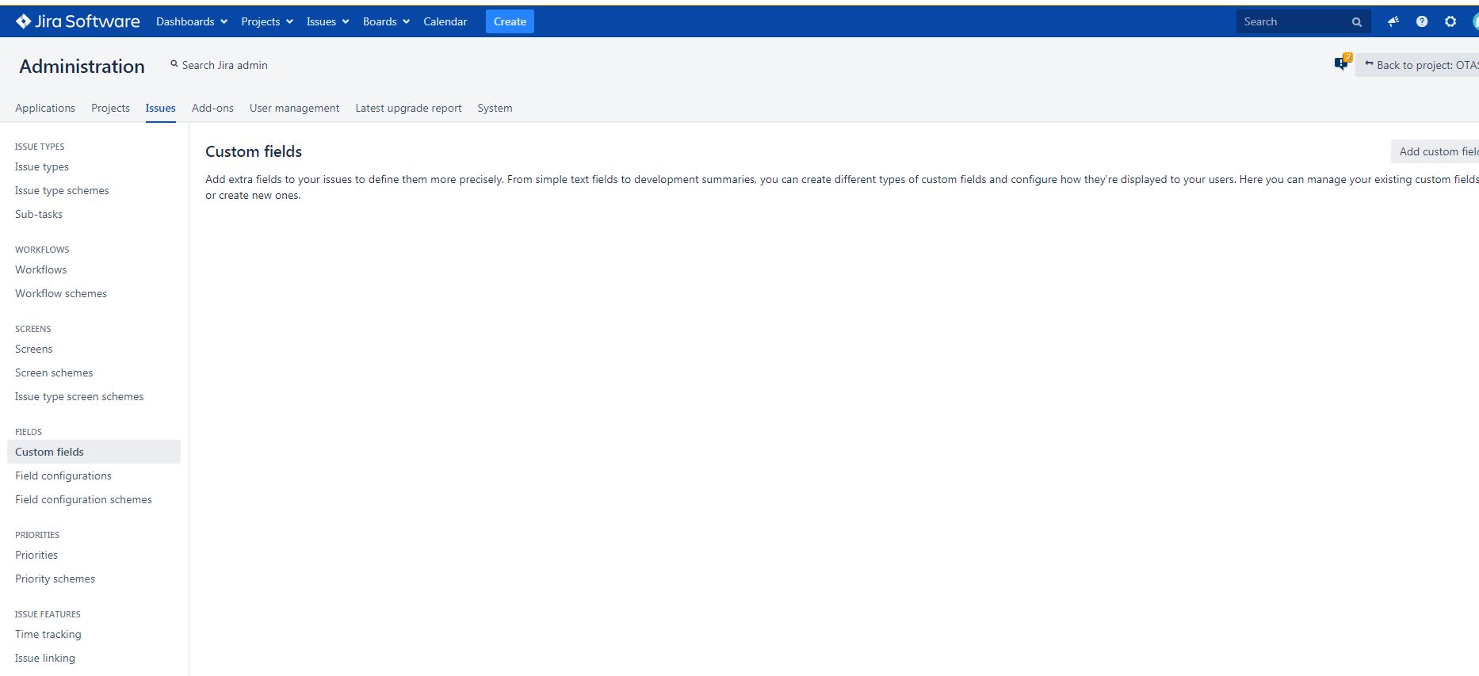This screenshot has width=1479, height=676.
Task: Open Field configuration schemes
Action: point(83,499)
